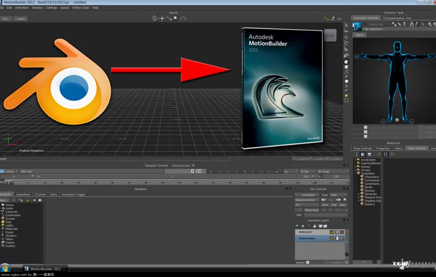Image resolution: width=436 pixels, height=277 pixels.
Task: Open the Settings menu
Action: (51, 8)
